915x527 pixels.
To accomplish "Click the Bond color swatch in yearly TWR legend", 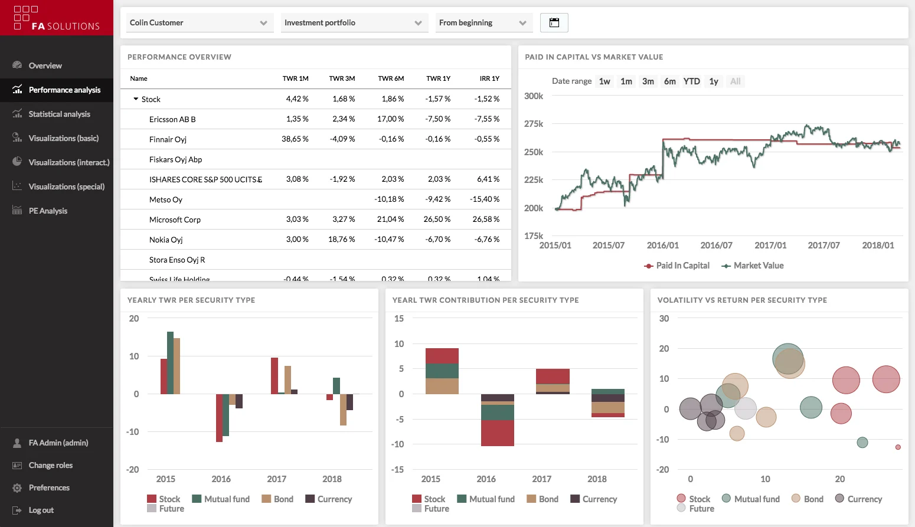I will (x=266, y=499).
